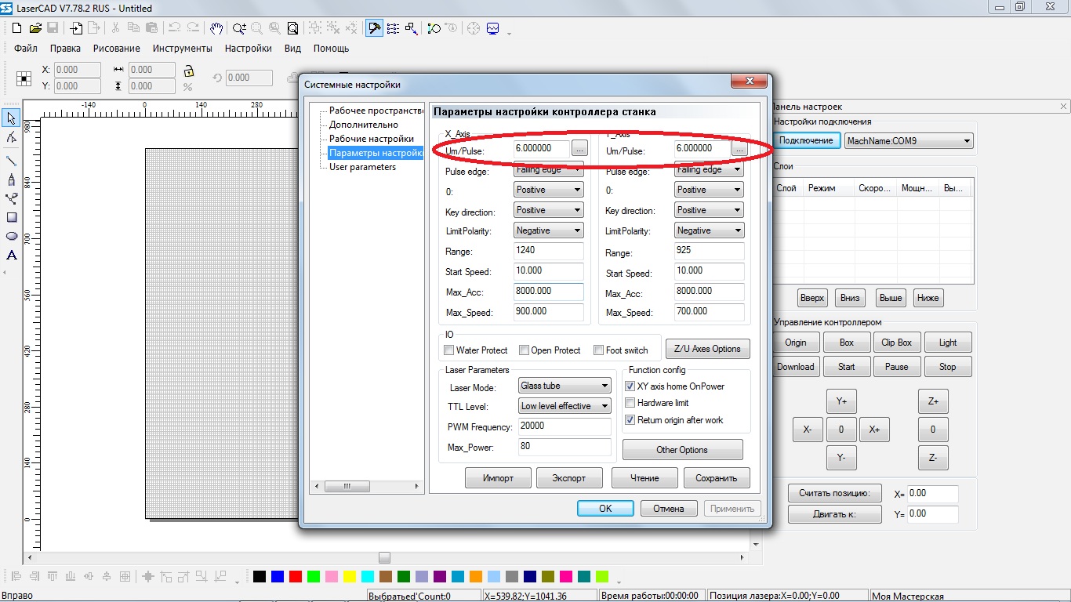Image resolution: width=1071 pixels, height=602 pixels.
Task: Select the Zoom in/out magnifier tool
Action: [x=240, y=28]
